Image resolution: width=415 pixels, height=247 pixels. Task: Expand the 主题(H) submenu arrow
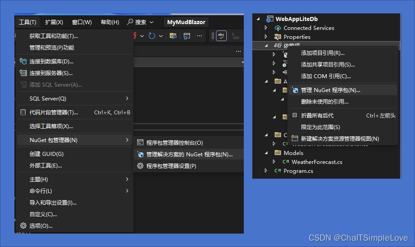coord(127,179)
